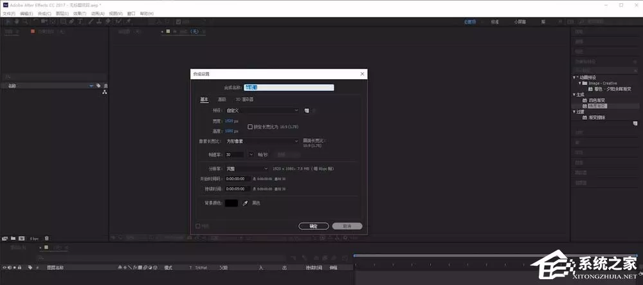The height and width of the screenshot is (285, 643).
Task: Click the save preset icon beside 预设
Action: [x=306, y=110]
